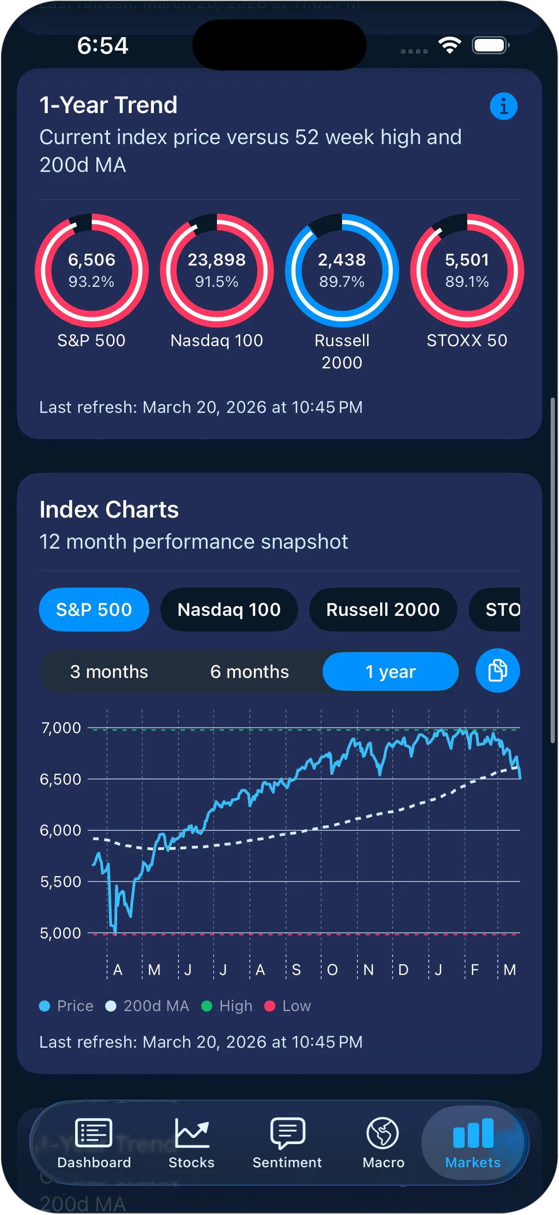Show the partially hidden STOXX chip

[499, 609]
